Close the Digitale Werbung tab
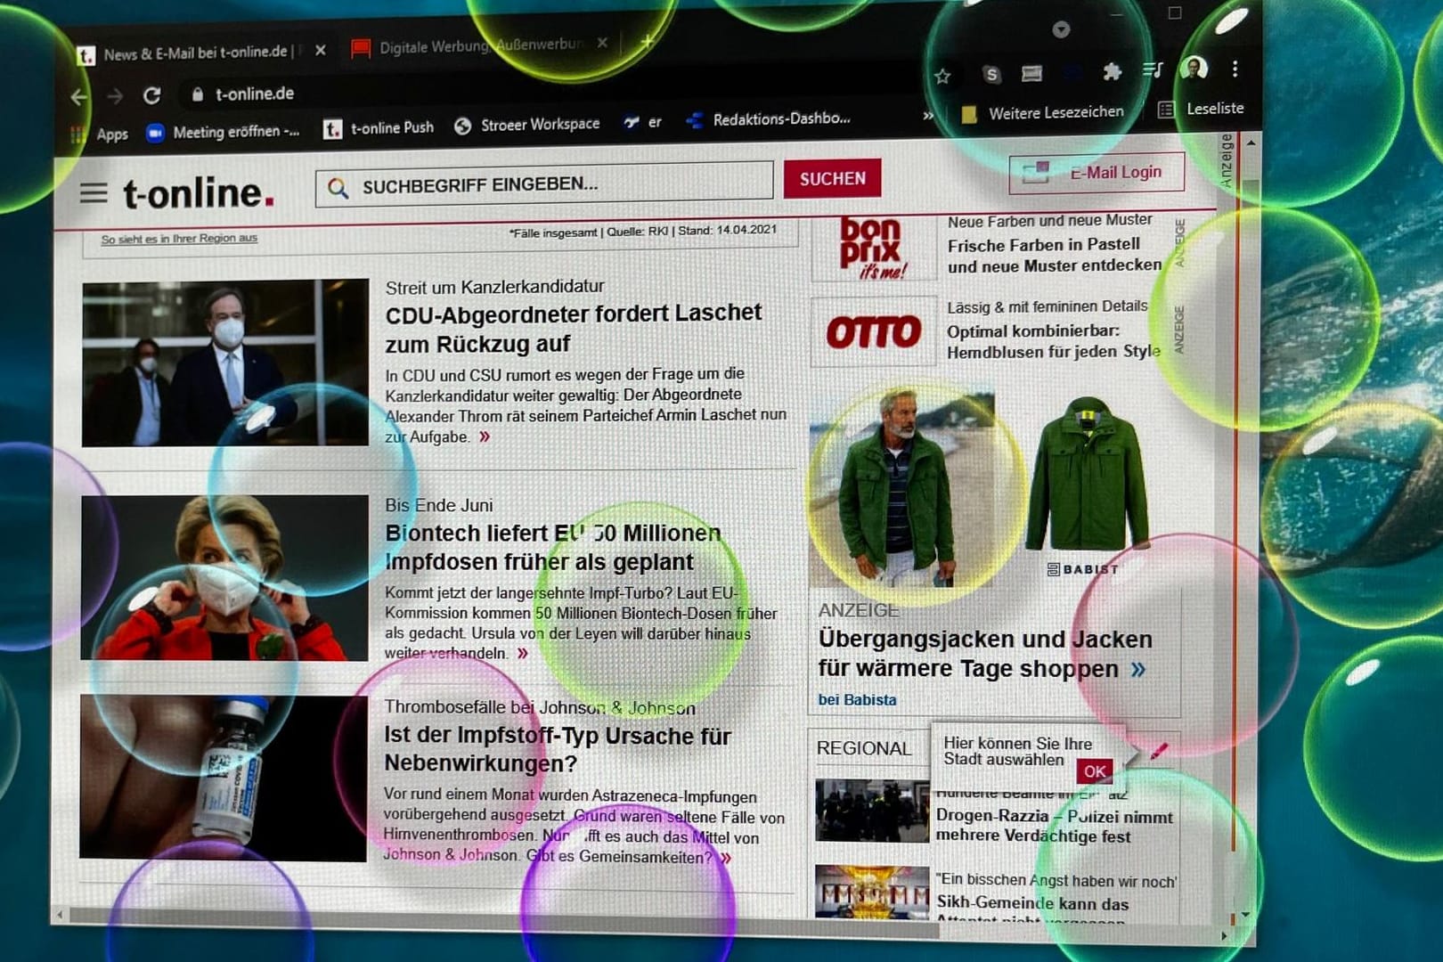Screen dimensions: 1443x962 (x=602, y=43)
